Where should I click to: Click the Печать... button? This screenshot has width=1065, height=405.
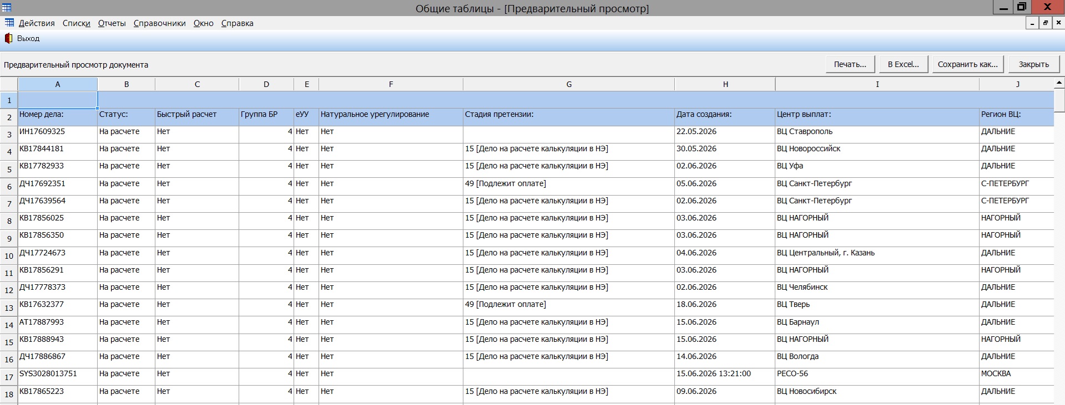(x=850, y=64)
